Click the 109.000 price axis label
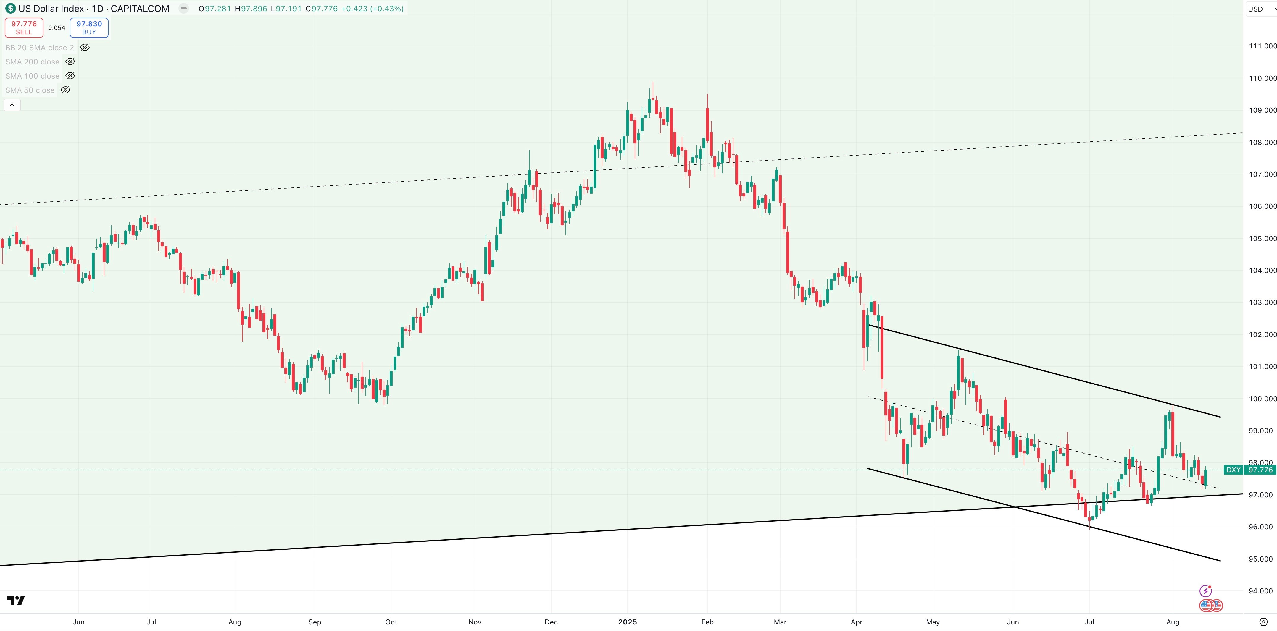Viewport: 1277px width, 631px height. click(1262, 110)
